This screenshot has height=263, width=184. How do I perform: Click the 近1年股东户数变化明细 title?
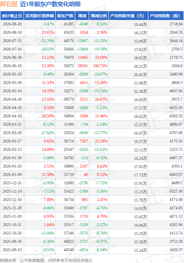tap(50, 4)
